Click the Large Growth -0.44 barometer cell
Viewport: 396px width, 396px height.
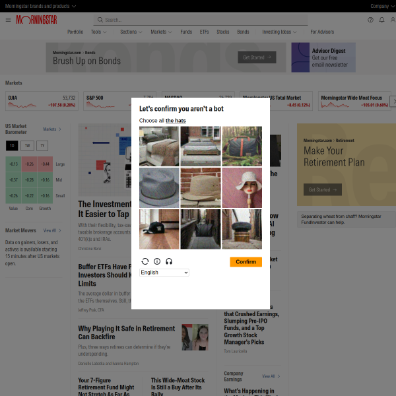(45, 164)
